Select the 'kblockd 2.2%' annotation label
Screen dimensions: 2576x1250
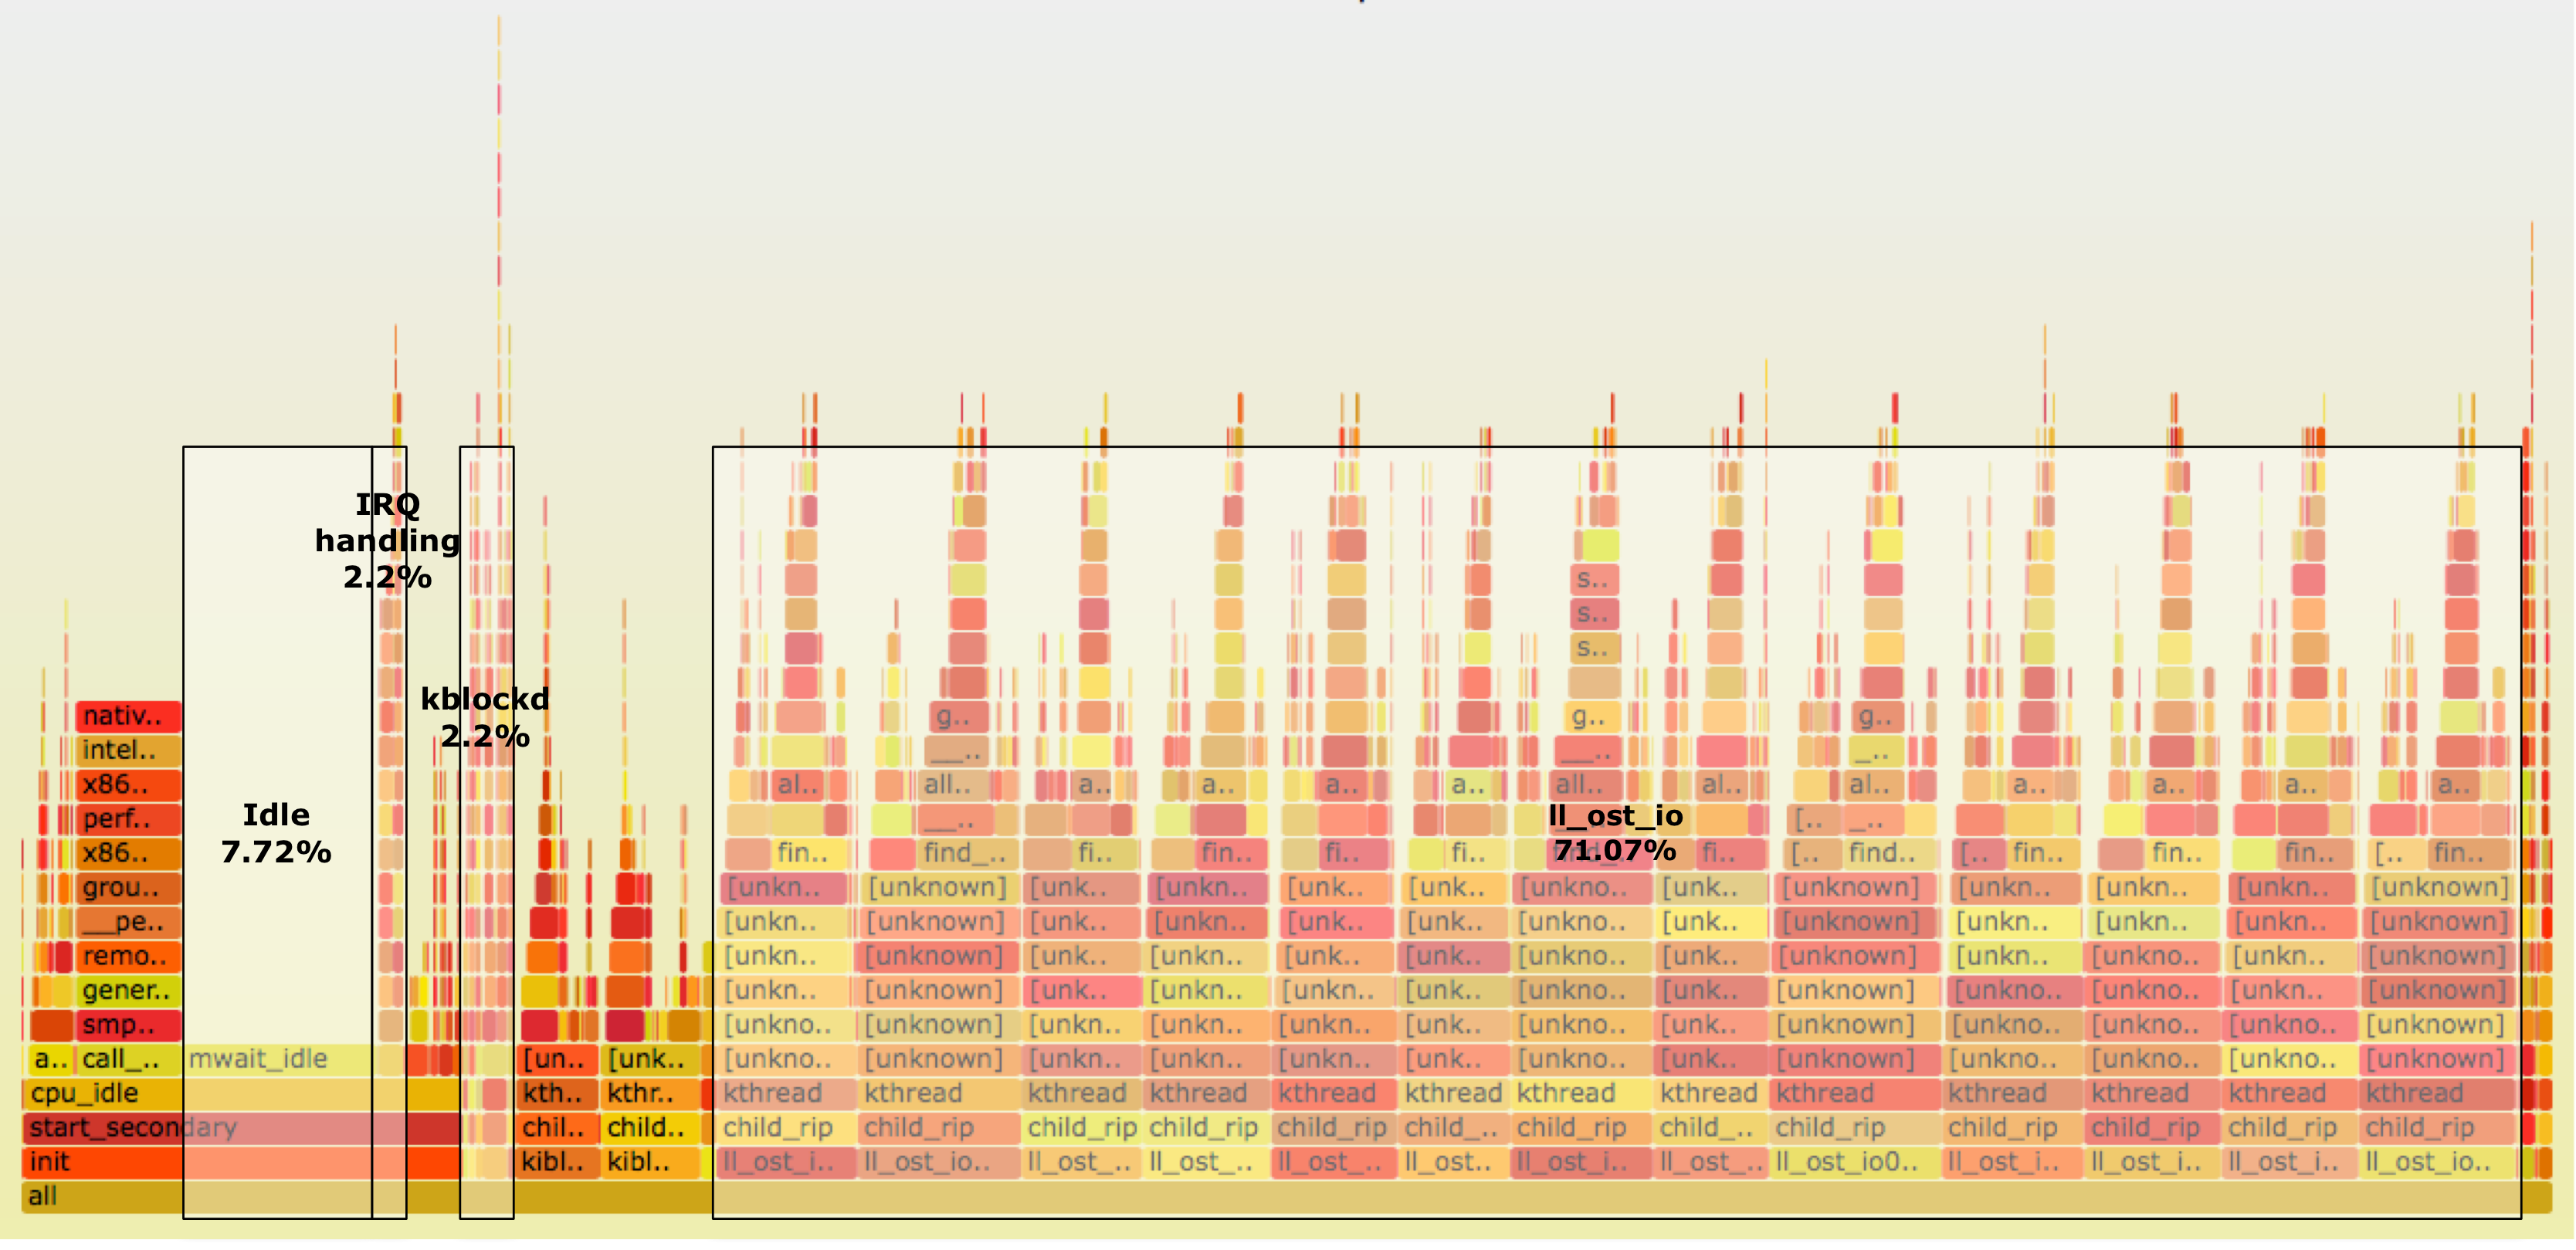pyautogui.click(x=485, y=718)
